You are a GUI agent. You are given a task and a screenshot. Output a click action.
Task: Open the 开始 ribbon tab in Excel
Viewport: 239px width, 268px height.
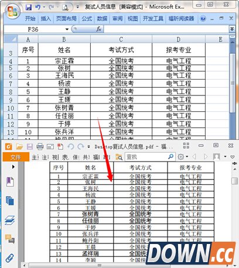[x=30, y=19]
